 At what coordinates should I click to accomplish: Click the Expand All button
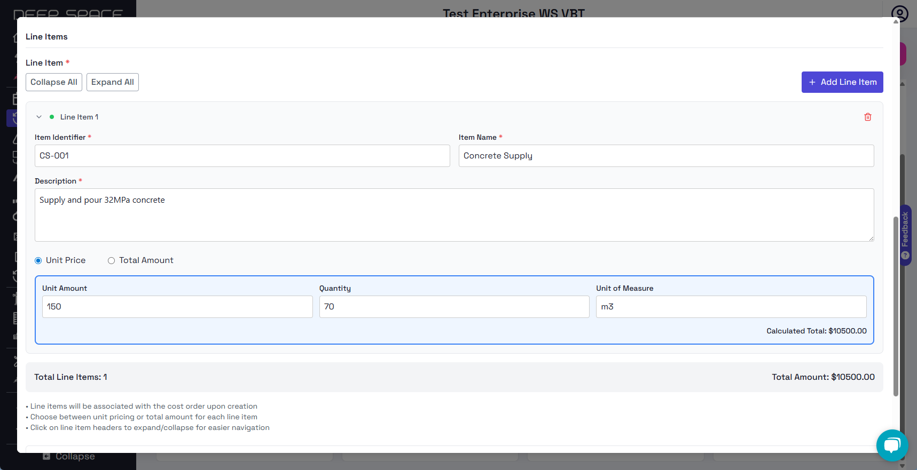click(113, 82)
